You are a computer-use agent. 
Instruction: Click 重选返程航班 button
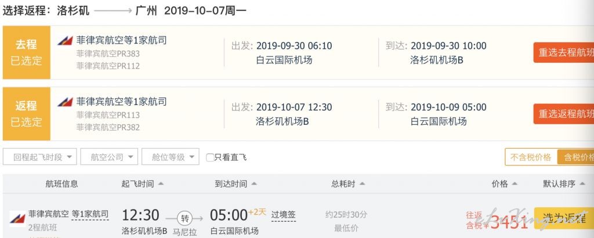564,114
